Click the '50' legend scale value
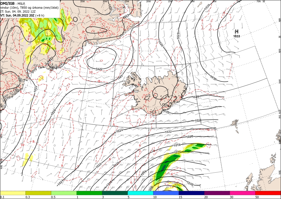 (x=257, y=197)
